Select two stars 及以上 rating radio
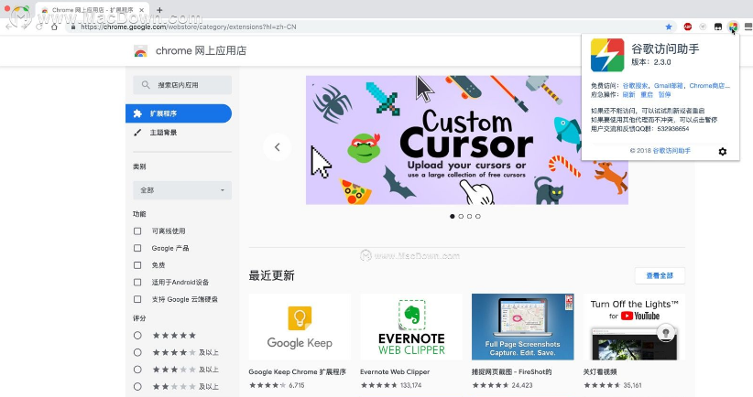The height and width of the screenshot is (397, 753). (x=137, y=386)
